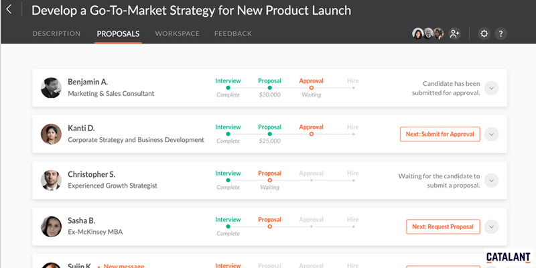
Task: Click Kanti D.'s profile avatar
Action: 52,134
